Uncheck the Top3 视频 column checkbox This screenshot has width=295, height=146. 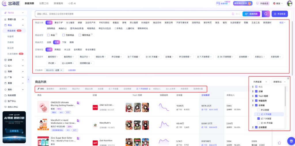[256, 96]
